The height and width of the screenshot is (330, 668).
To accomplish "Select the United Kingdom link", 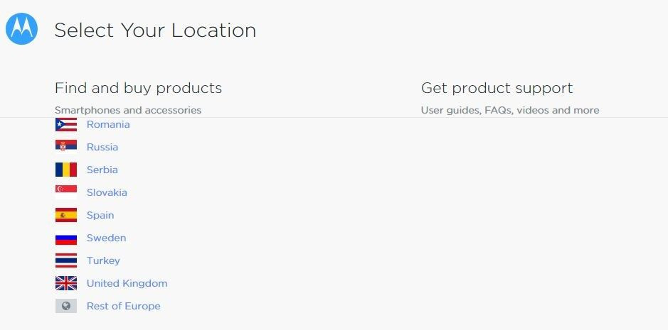I will (x=127, y=283).
